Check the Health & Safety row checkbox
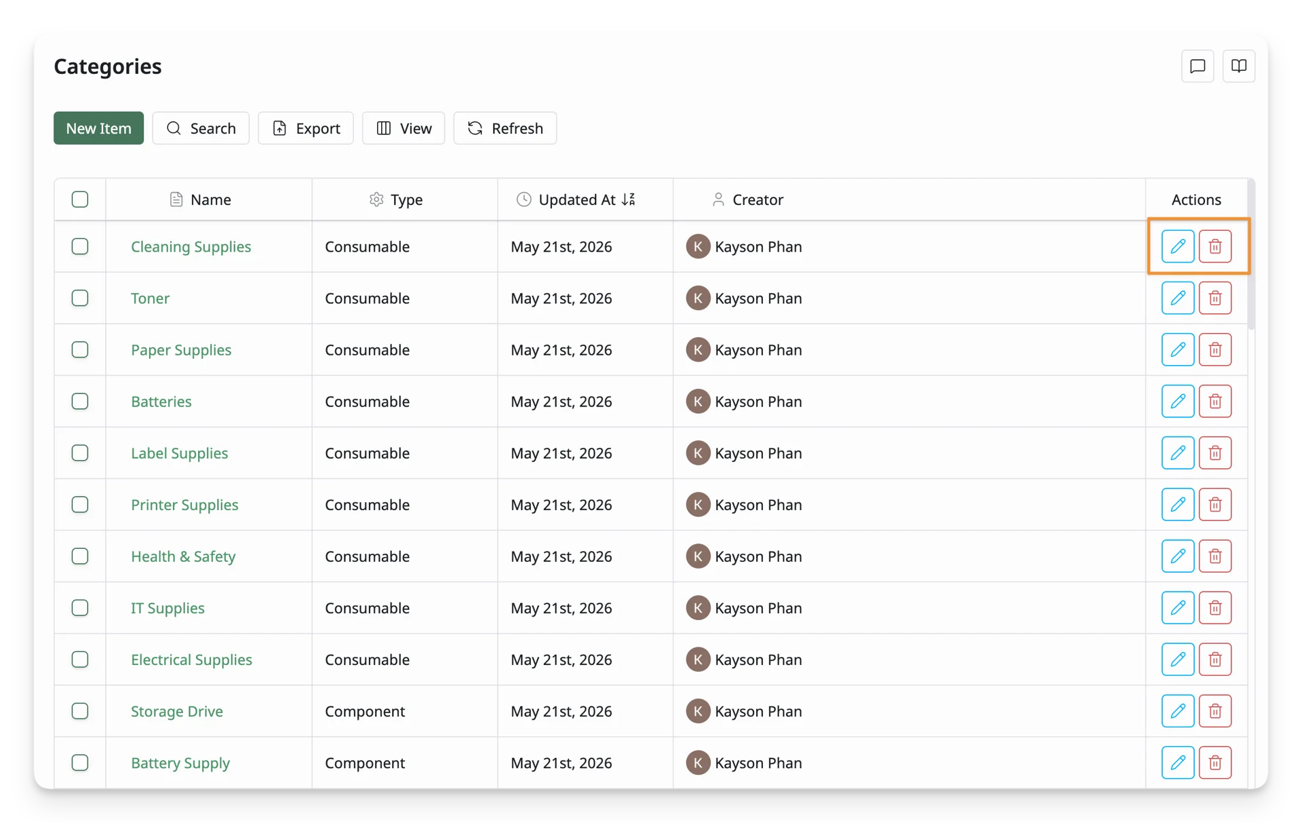Image resolution: width=1302 pixels, height=823 pixels. [80, 556]
